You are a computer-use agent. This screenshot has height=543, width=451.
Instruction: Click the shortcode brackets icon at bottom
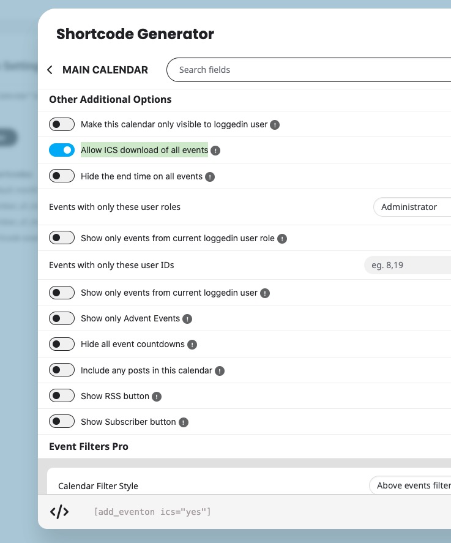point(59,512)
